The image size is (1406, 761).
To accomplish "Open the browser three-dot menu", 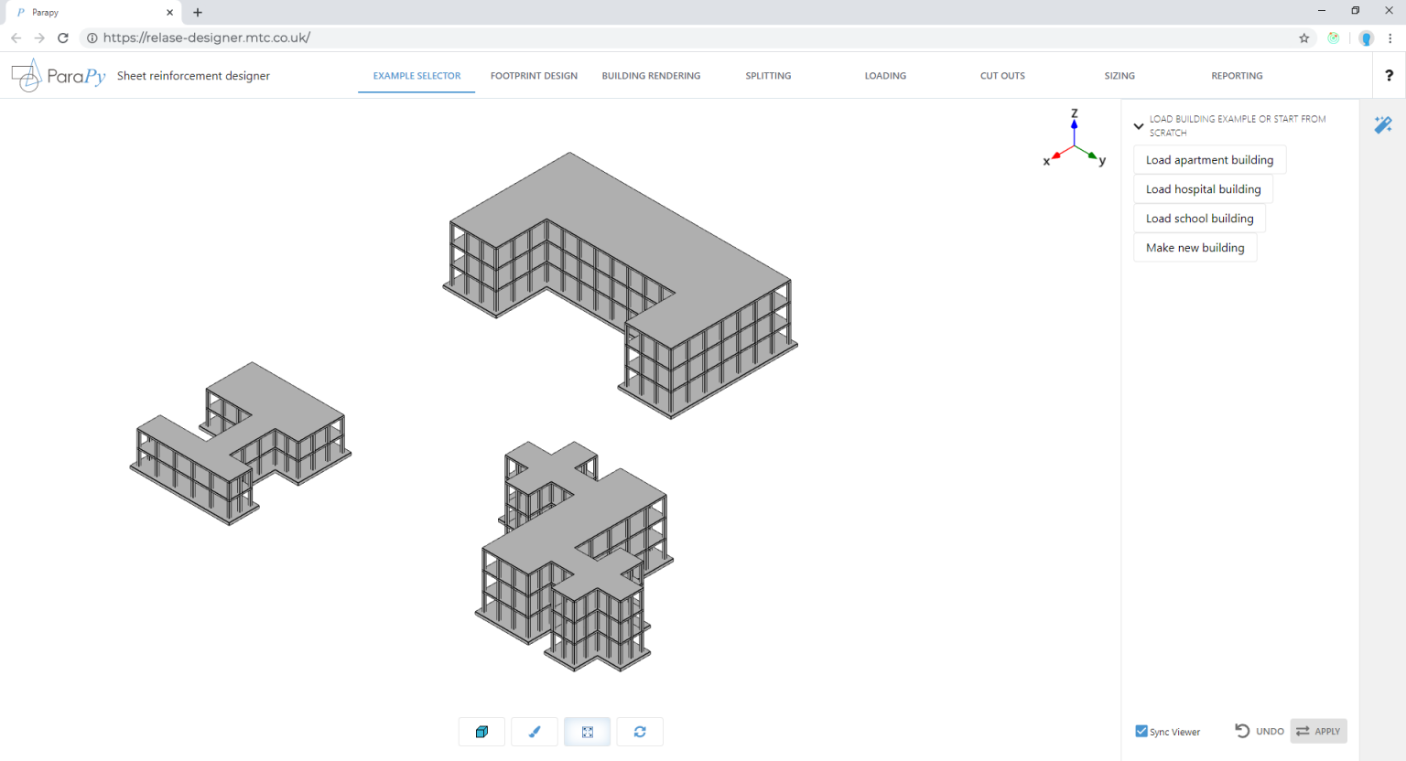I will coord(1392,38).
